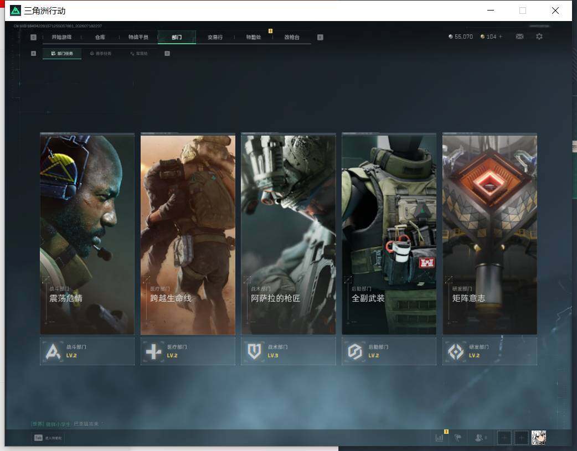The height and width of the screenshot is (451, 577).
Task: Select the 部门 tab
Action: (177, 37)
